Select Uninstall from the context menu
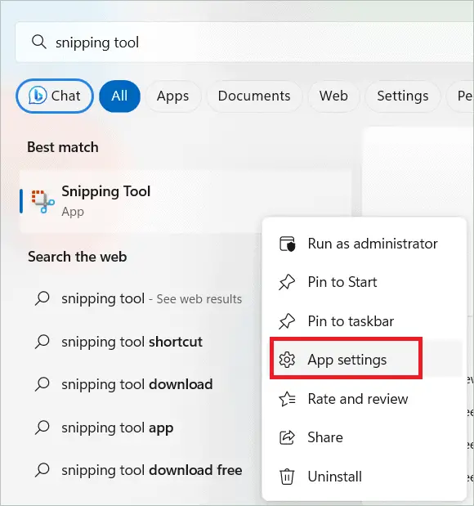This screenshot has width=474, height=506. click(364, 477)
